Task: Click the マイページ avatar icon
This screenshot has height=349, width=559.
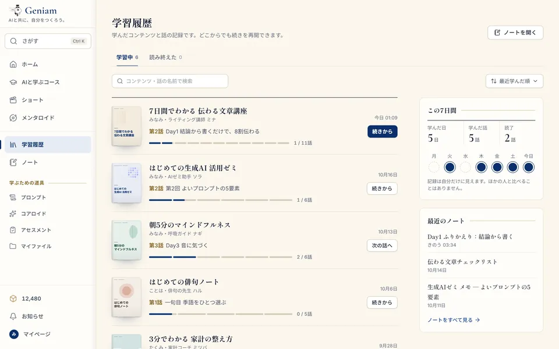Action: click(x=14, y=334)
